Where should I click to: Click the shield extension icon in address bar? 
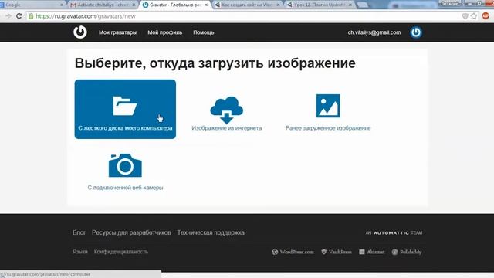pos(465,16)
